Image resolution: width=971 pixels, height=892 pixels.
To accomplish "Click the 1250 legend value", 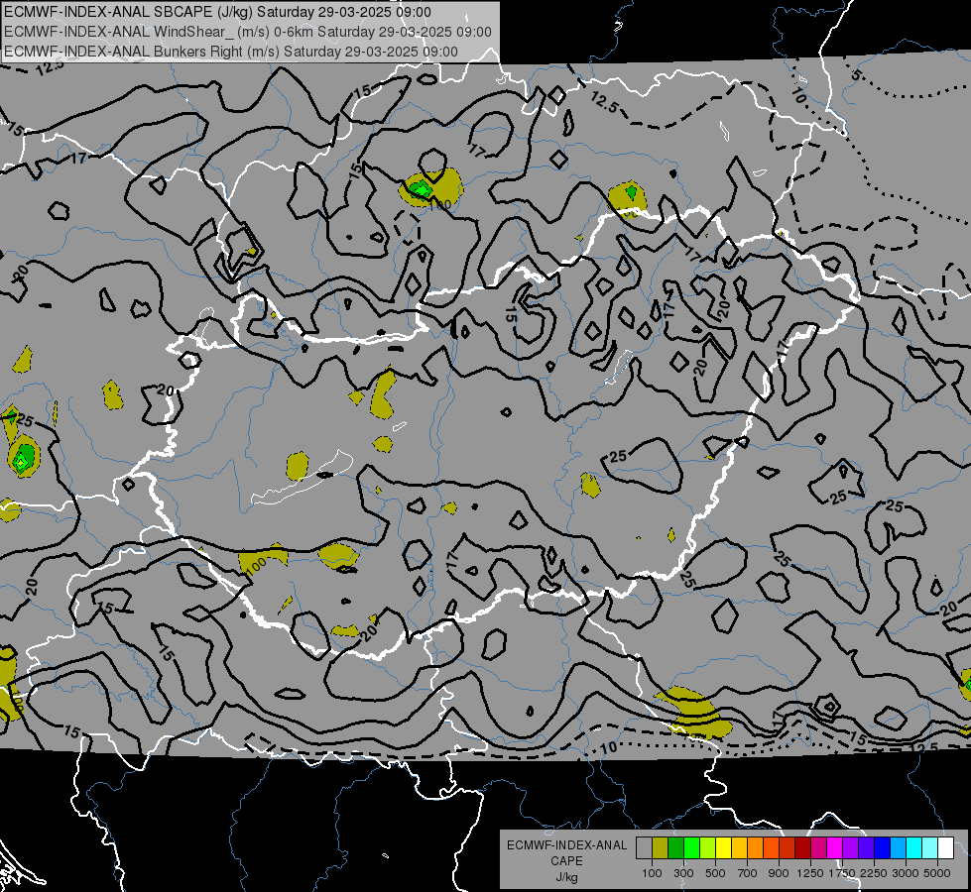I will tap(810, 873).
